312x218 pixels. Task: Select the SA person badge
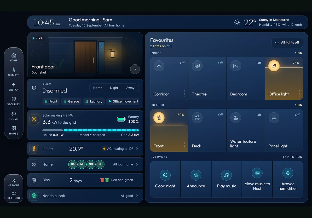click(73, 164)
